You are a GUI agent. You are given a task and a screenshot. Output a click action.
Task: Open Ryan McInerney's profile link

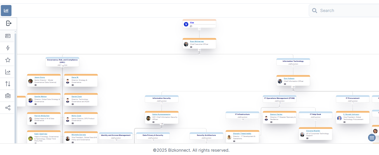[x=197, y=41]
